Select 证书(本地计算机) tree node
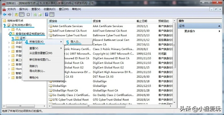 point(22,25)
